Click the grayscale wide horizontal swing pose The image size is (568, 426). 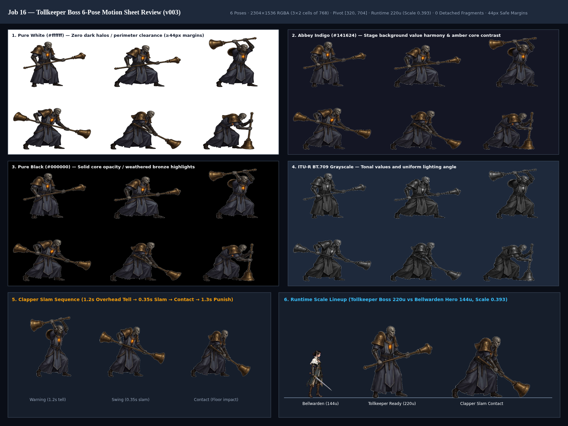pos(332,260)
